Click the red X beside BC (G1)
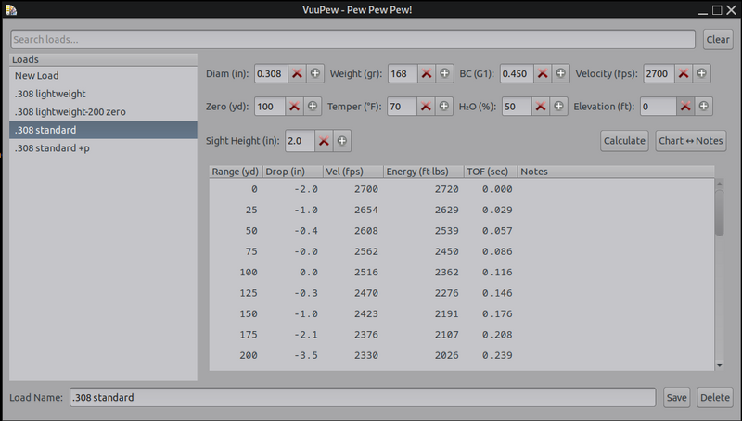Screen dimensions: 742x421 coord(542,73)
